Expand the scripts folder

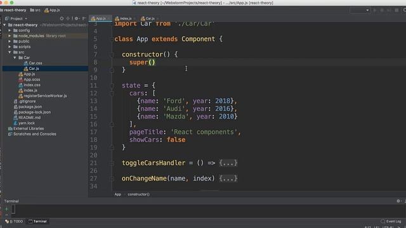(10, 47)
